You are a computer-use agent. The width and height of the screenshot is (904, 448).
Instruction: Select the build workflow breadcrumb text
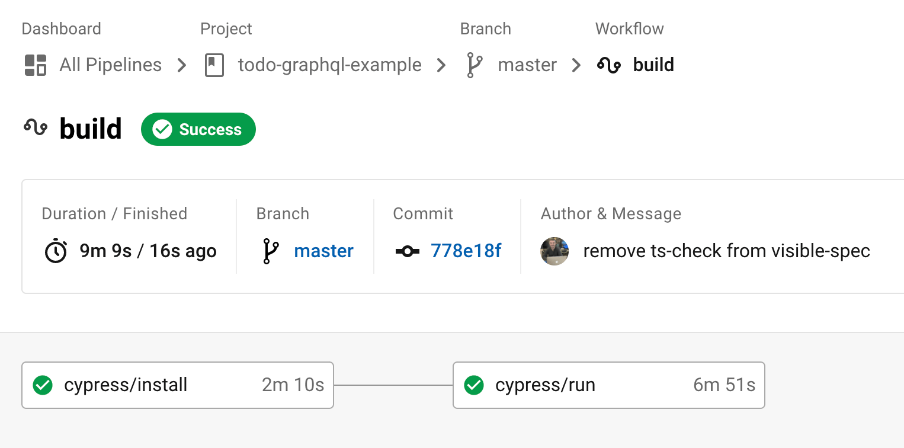click(x=653, y=65)
